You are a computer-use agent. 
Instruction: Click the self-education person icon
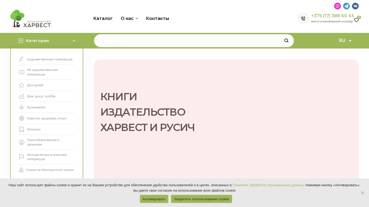click(x=22, y=142)
